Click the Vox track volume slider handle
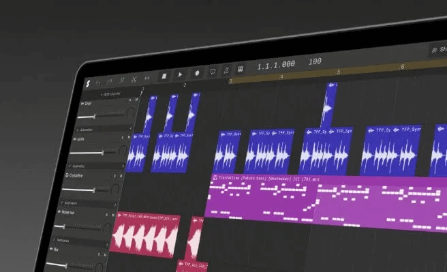The width and height of the screenshot is (447, 272). coord(66,266)
